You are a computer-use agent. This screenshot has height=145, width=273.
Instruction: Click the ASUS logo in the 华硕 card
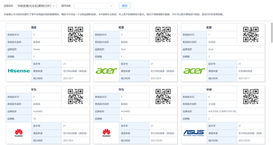click(194, 133)
